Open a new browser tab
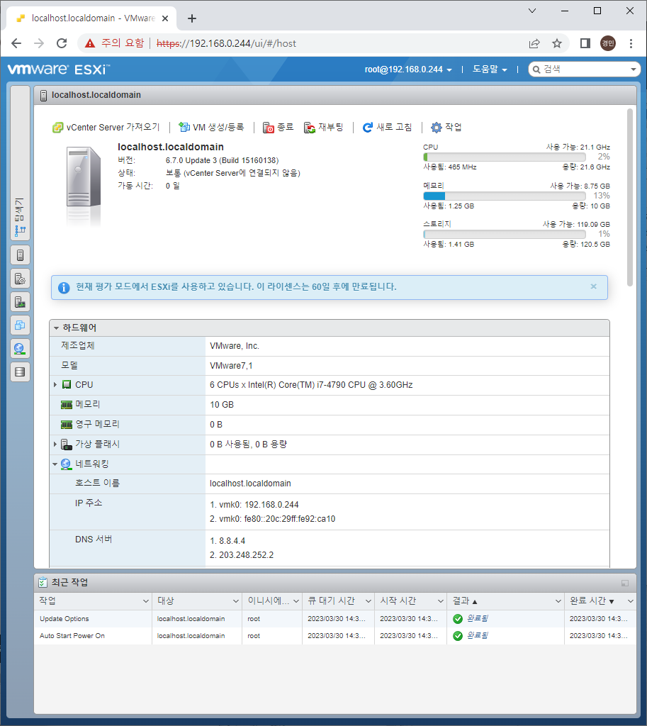This screenshot has height=726, width=647. click(x=192, y=18)
